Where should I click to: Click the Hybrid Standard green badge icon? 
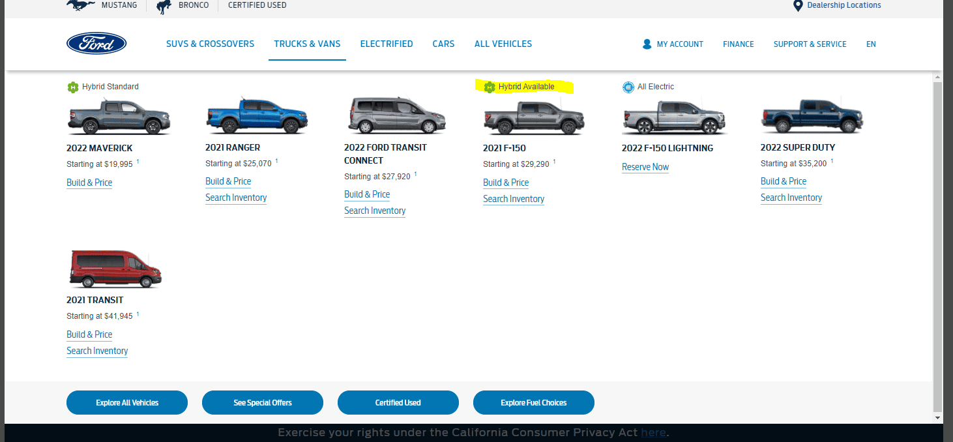pyautogui.click(x=73, y=87)
